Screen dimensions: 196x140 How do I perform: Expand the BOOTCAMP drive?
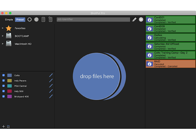click(x=3, y=36)
